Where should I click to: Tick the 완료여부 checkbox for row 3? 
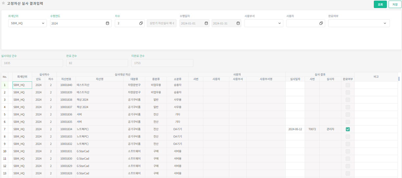click(348, 100)
